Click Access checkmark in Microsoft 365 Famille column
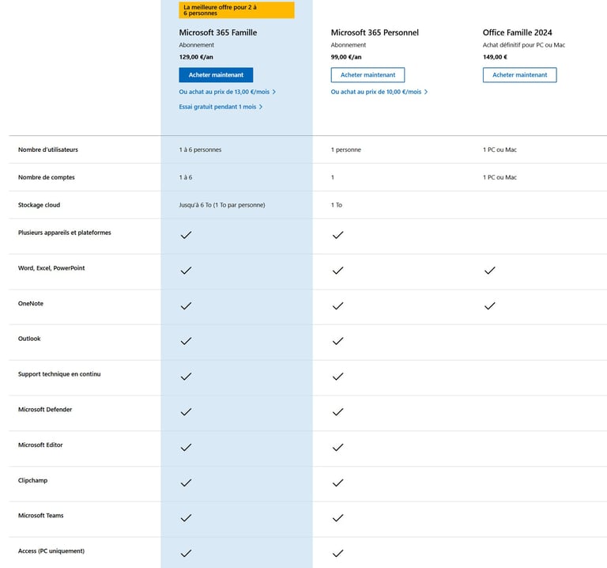The height and width of the screenshot is (568, 607). pos(186,553)
